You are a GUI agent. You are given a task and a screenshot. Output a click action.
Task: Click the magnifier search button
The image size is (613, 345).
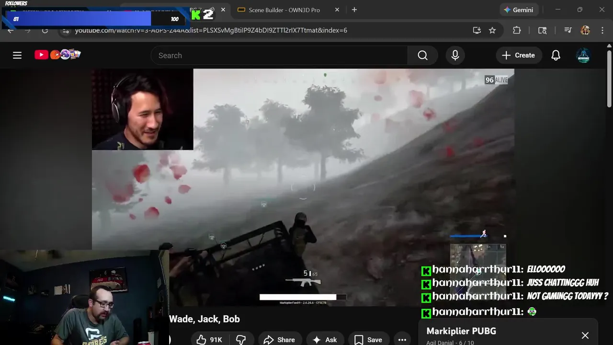[x=422, y=56]
